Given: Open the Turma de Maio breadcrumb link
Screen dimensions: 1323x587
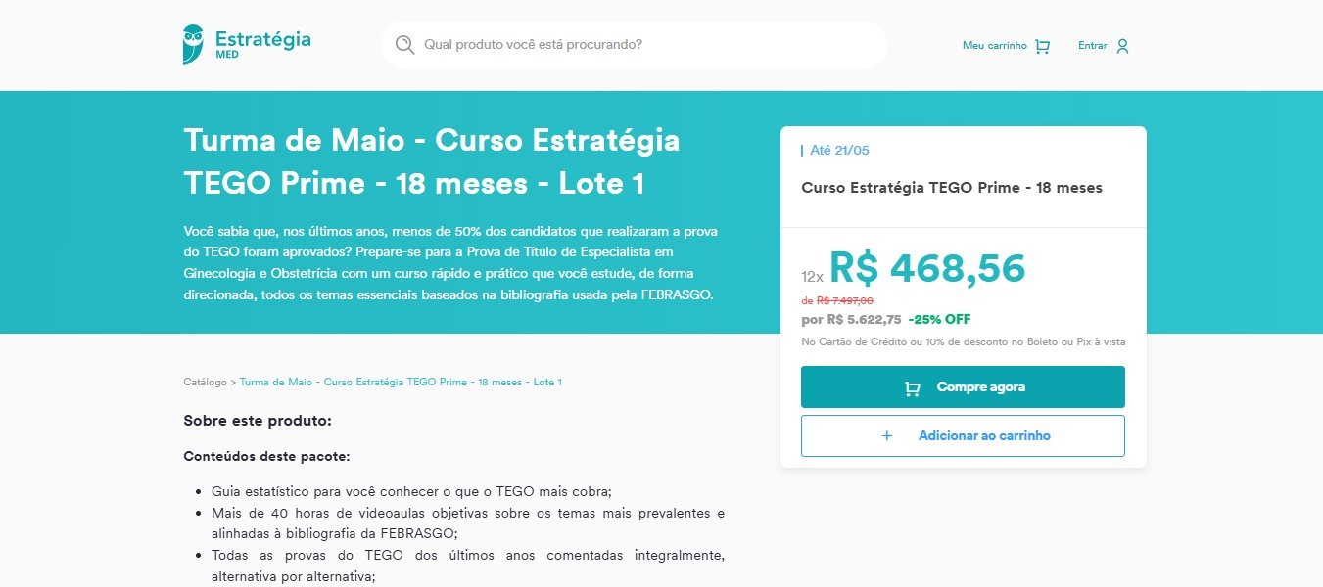Looking at the screenshot, I should coord(401,382).
